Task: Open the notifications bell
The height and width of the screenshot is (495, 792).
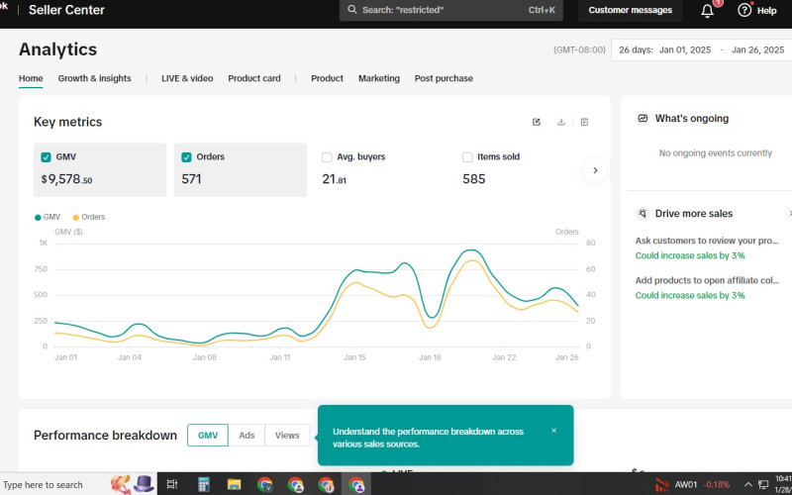Action: tap(707, 11)
